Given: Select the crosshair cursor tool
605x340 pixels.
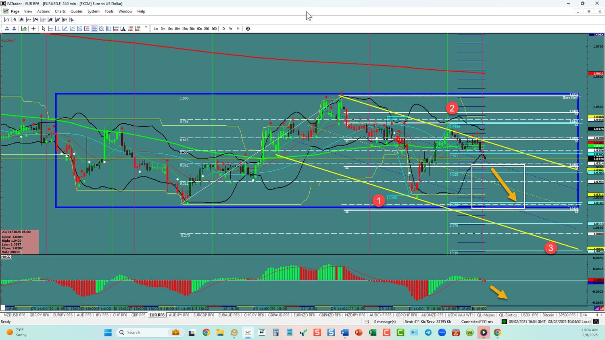Looking at the screenshot, I should [x=33, y=29].
